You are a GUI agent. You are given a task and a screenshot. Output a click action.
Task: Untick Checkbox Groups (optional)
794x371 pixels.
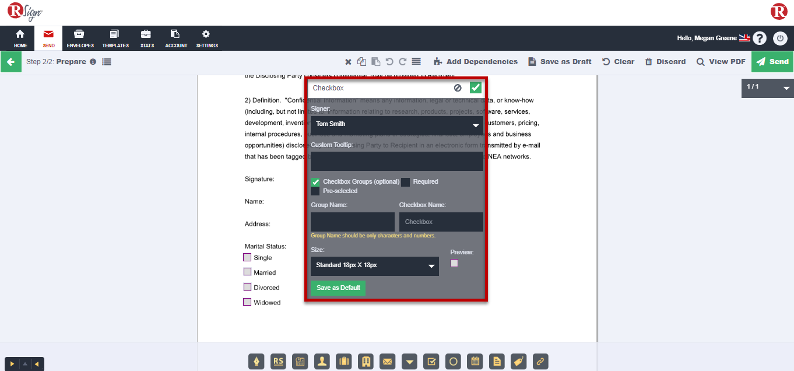(315, 182)
